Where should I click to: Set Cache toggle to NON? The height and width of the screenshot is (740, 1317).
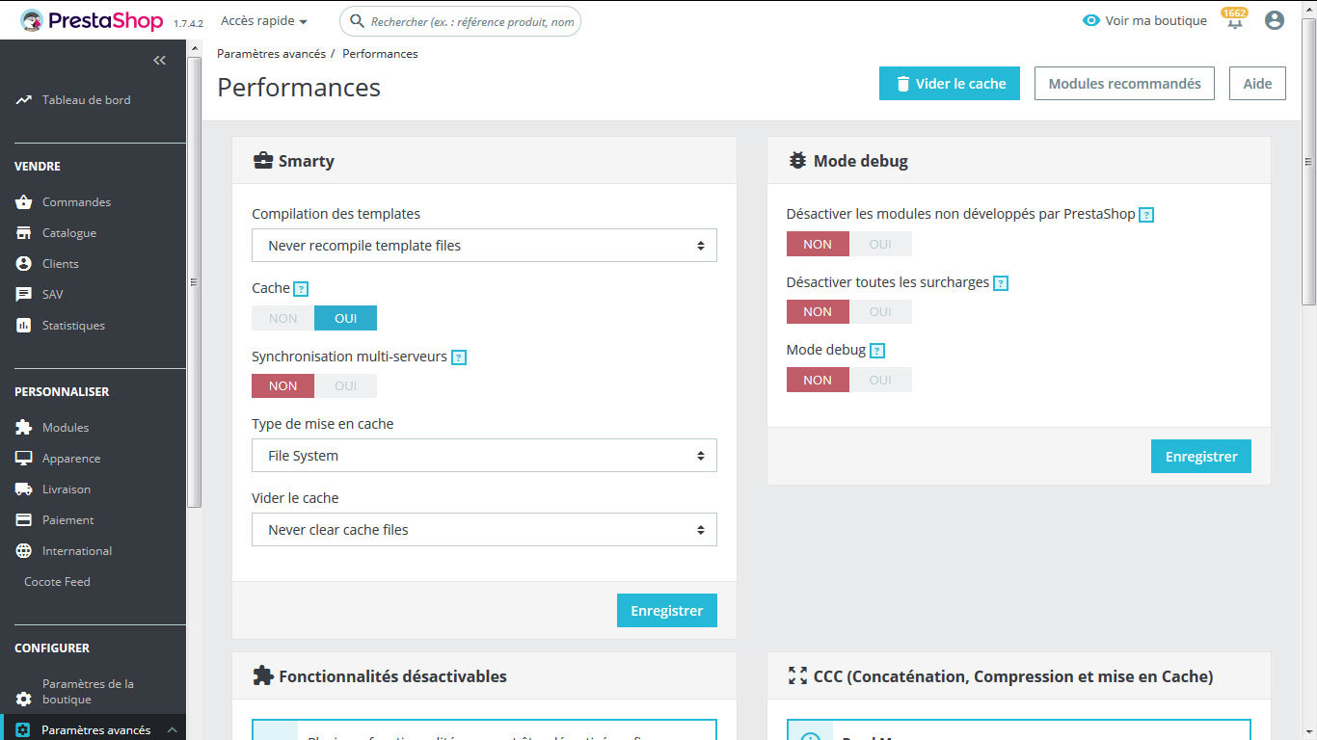tap(283, 318)
